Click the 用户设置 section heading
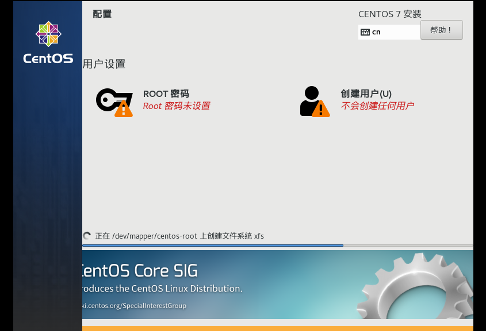Screen dimensions: 486x331 (x=104, y=64)
